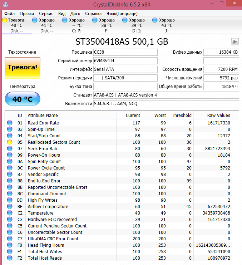Screen dimensions: 242x265
Task: Click the Worst column header
Action: (155, 115)
